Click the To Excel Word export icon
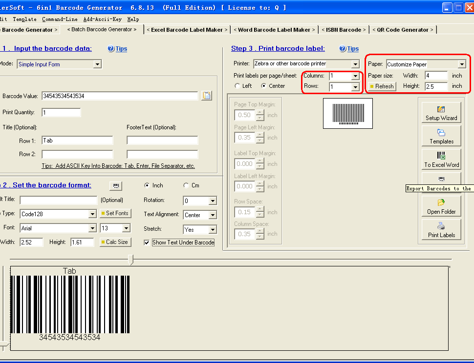 point(441,160)
